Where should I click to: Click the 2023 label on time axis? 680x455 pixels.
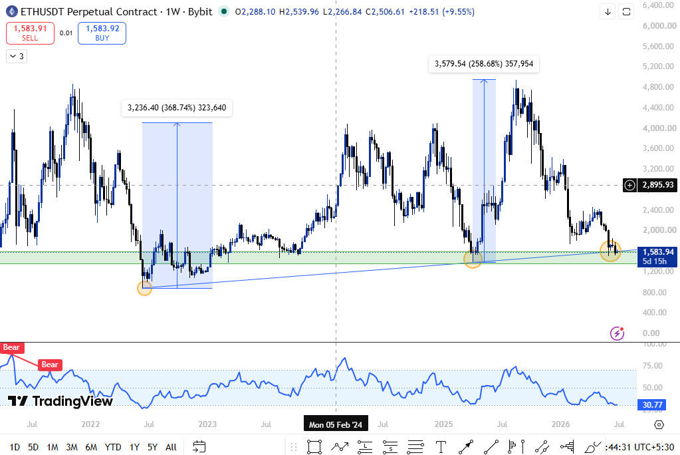(207, 424)
